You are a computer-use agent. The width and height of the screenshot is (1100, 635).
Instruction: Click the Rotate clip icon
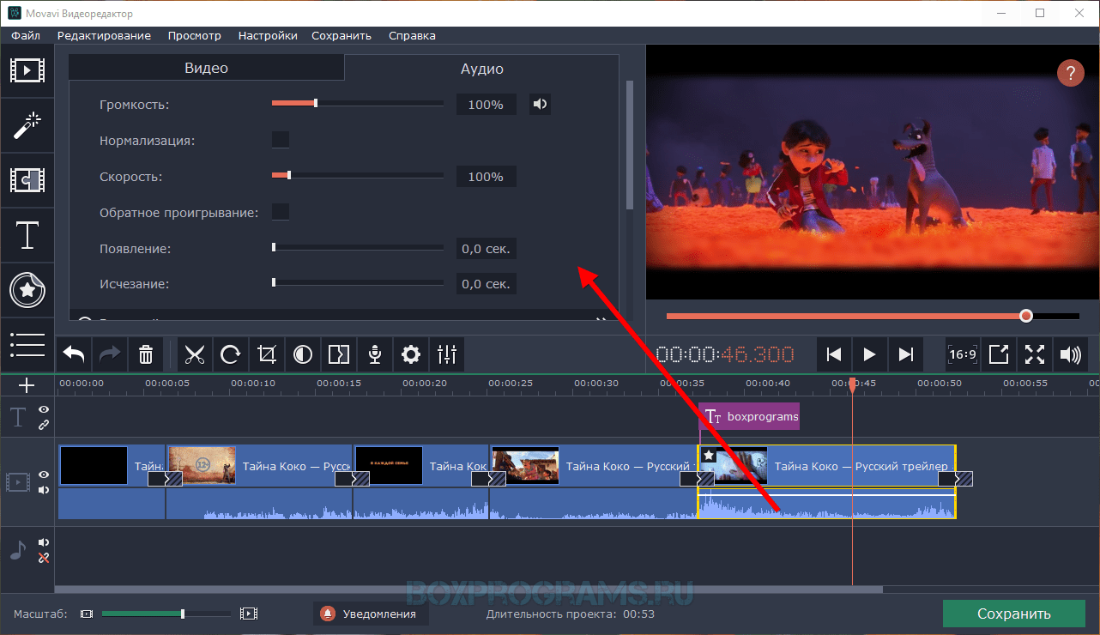coord(231,354)
